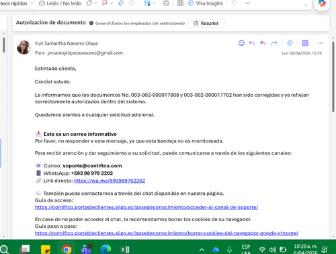Click the message list scrollbar up arrow
Screen dimensions: 336x254
click(3, 34)
